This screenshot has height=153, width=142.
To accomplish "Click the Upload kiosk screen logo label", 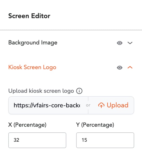I will [x=41, y=91].
